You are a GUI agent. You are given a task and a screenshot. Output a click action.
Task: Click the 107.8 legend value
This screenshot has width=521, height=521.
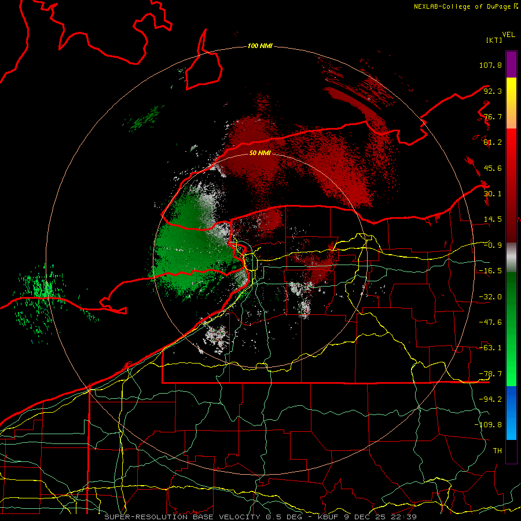click(490, 65)
